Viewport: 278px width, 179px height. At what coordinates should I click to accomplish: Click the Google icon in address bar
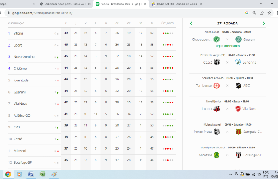[x=247, y=13]
